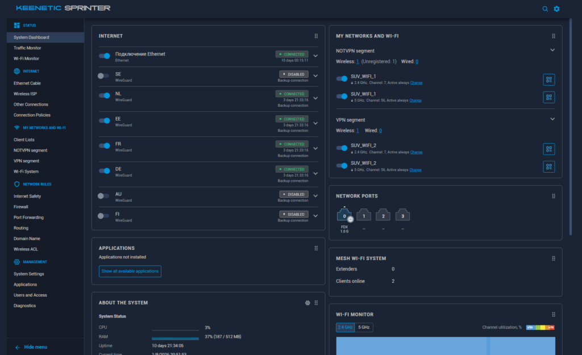Switch Wi-Fi Monitor to 5 GHz tab
The width and height of the screenshot is (582, 355).
coord(364,327)
